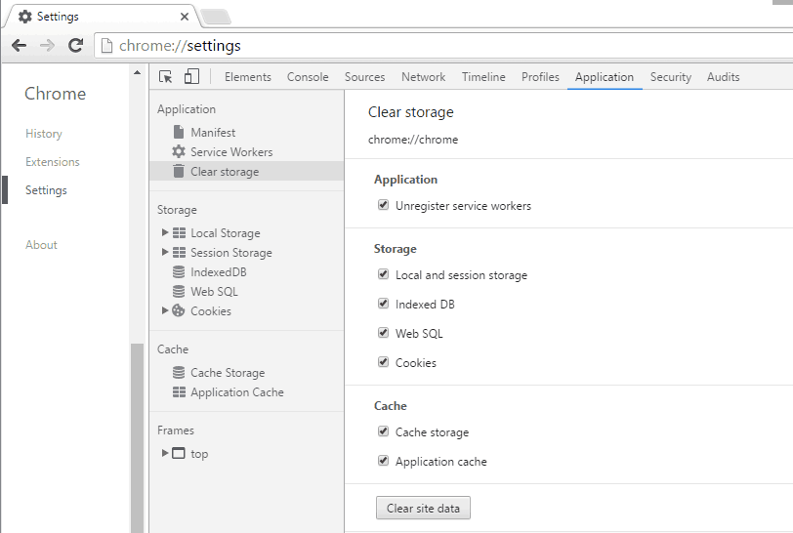
Task: Uncheck the Indexed DB checkbox
Action: tap(384, 304)
